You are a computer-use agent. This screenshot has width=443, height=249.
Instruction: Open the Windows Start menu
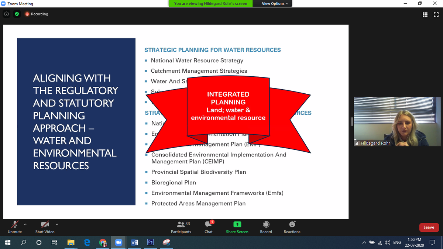(x=7, y=242)
